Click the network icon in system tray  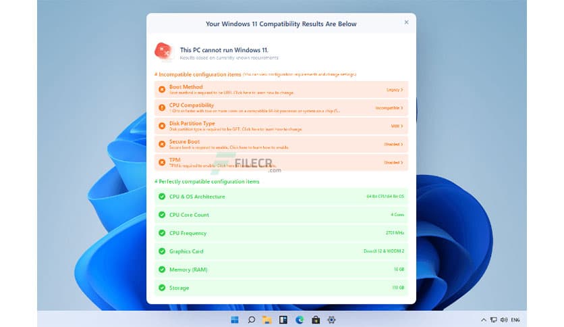494,320
